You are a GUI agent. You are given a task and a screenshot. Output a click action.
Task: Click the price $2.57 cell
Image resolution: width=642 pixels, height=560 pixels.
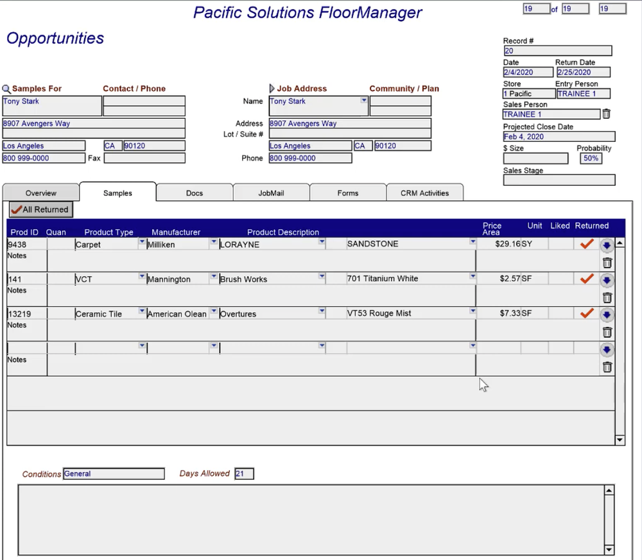point(499,279)
